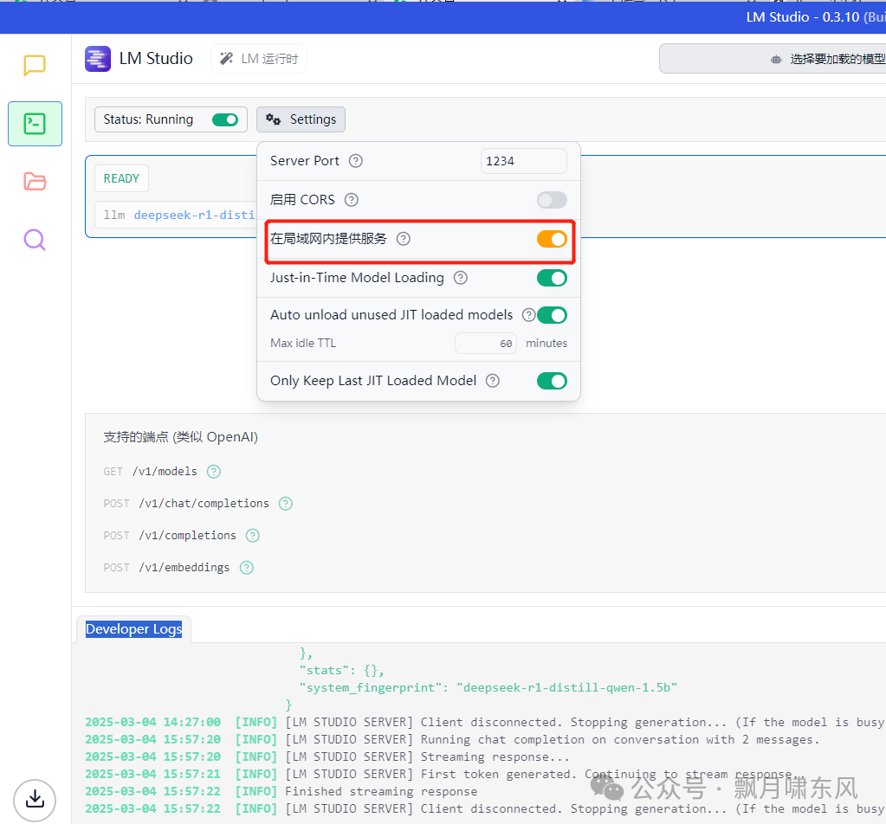Viewport: 886px width, 824px height.
Task: Click the LM 运行时 button
Action: click(259, 59)
